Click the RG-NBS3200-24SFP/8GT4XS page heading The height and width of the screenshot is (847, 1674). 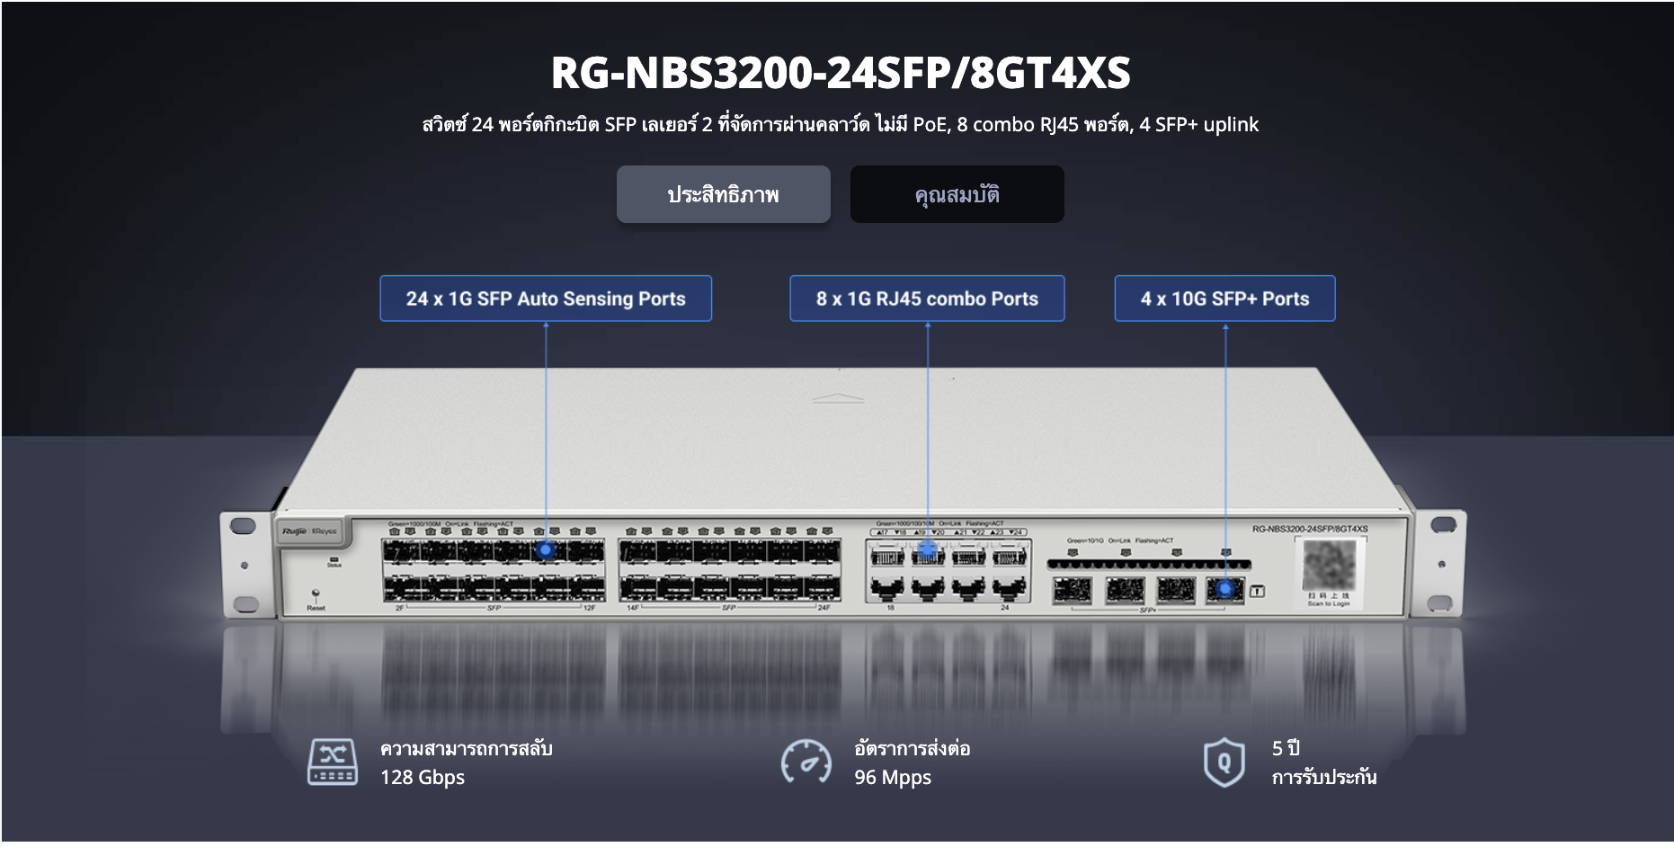840,73
